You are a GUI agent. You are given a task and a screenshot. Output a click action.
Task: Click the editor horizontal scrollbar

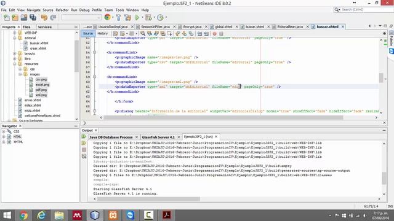[223, 117]
